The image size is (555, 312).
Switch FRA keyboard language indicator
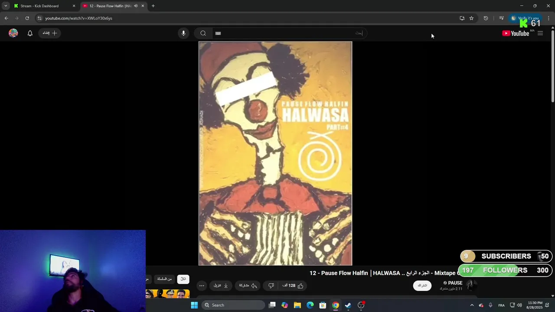click(x=501, y=305)
